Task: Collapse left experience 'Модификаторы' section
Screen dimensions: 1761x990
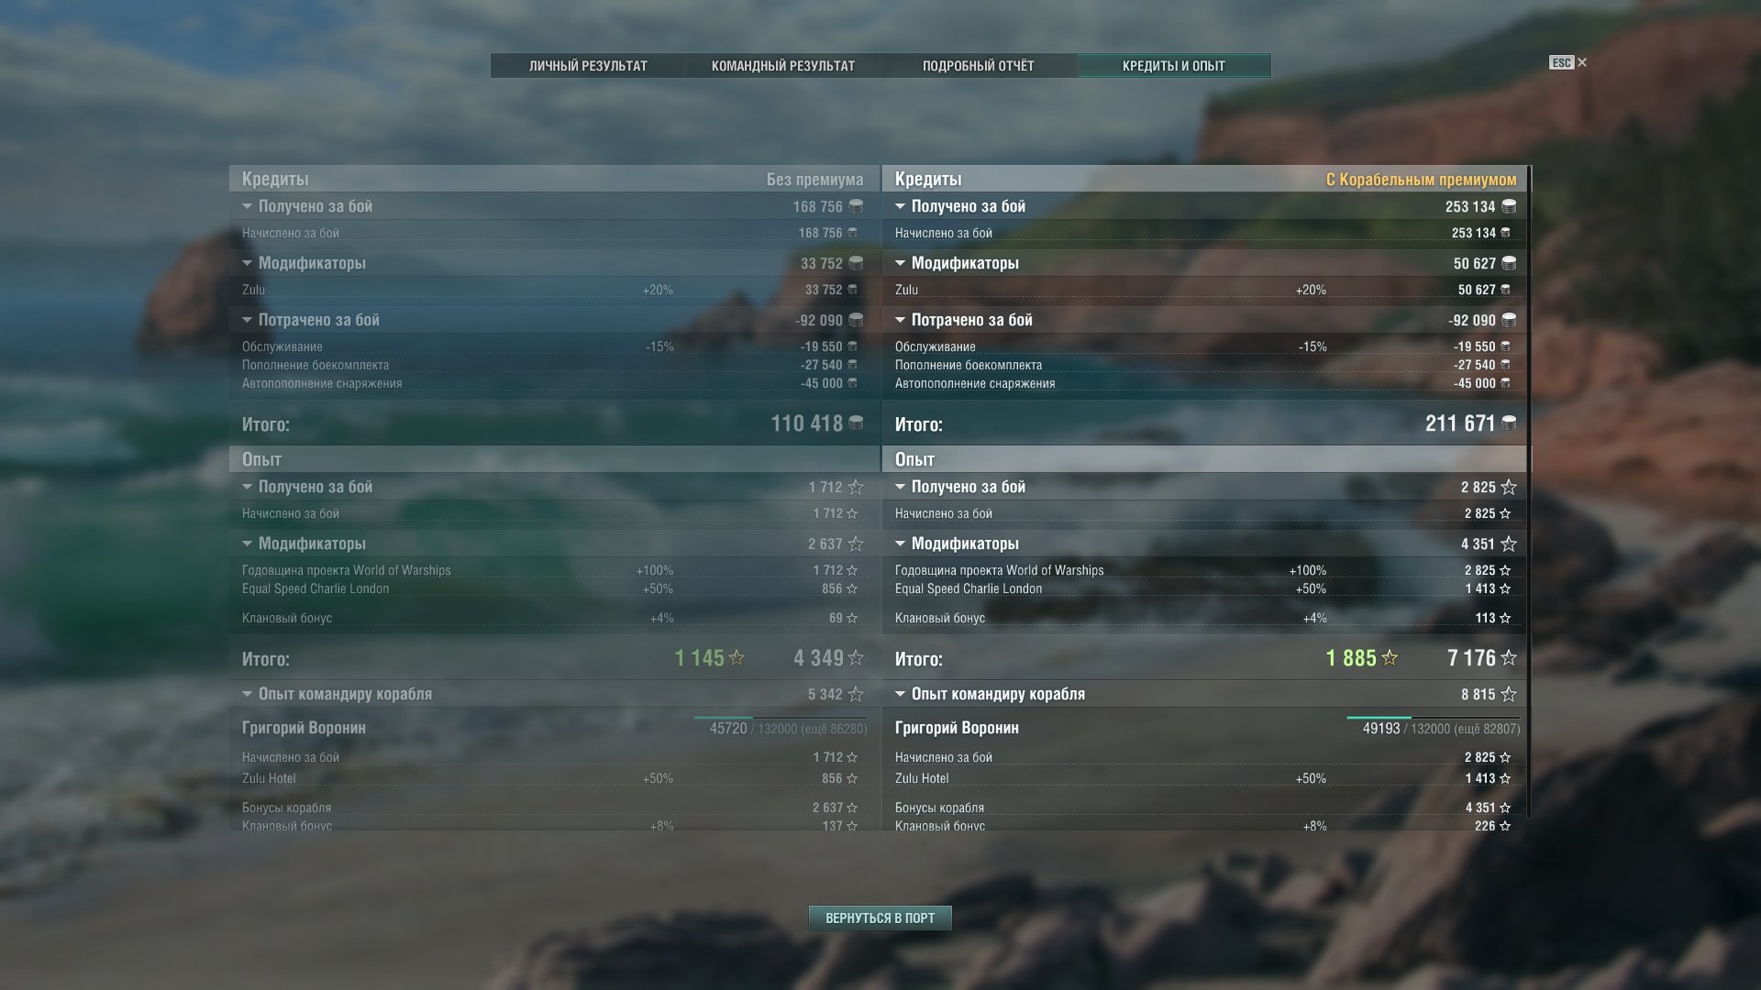Action: coord(247,544)
